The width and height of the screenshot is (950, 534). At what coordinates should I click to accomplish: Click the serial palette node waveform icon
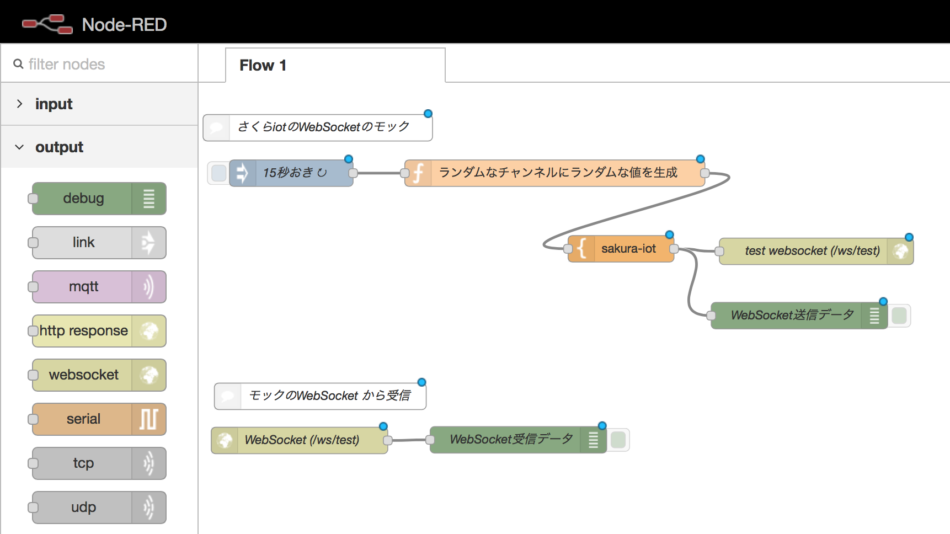pyautogui.click(x=149, y=419)
